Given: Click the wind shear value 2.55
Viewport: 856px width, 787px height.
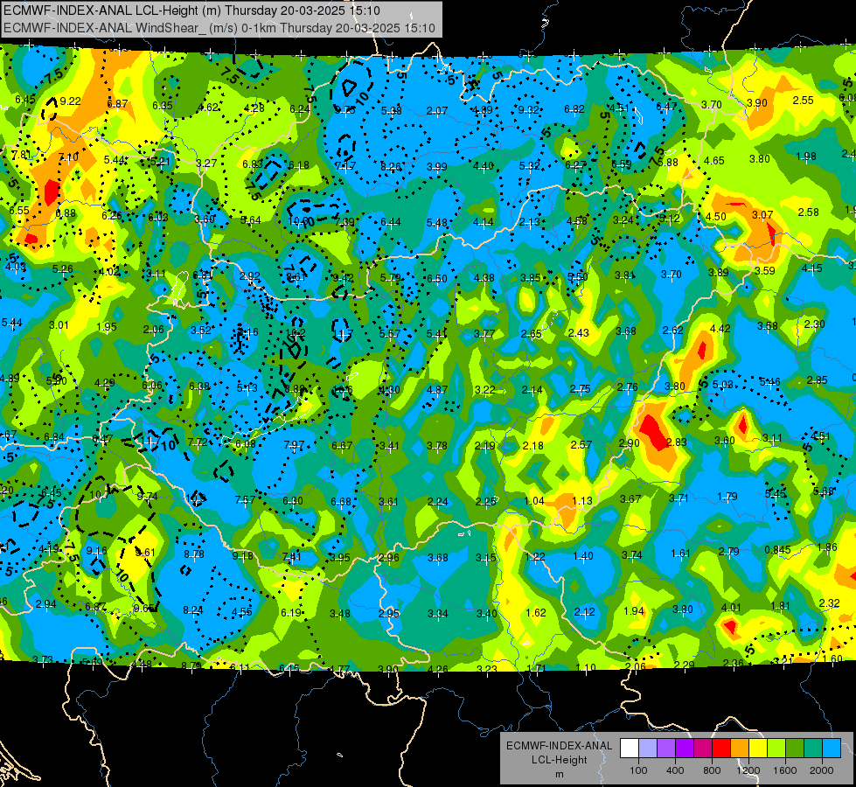Looking at the screenshot, I should click(x=803, y=100).
